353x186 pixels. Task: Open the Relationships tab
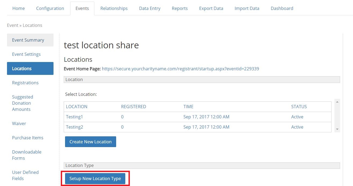click(114, 8)
